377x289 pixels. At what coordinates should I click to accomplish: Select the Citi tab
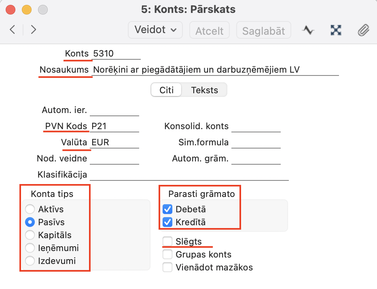point(166,90)
